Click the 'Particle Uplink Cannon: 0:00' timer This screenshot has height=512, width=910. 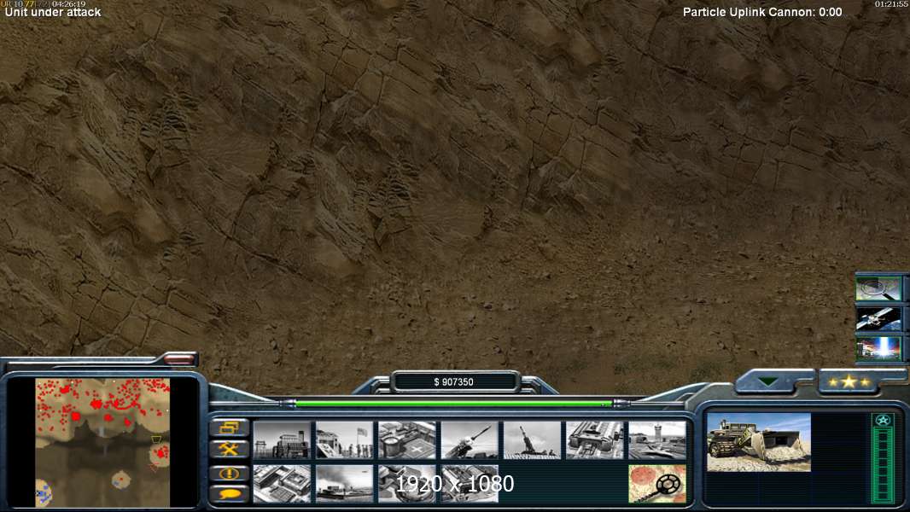pyautogui.click(x=762, y=12)
